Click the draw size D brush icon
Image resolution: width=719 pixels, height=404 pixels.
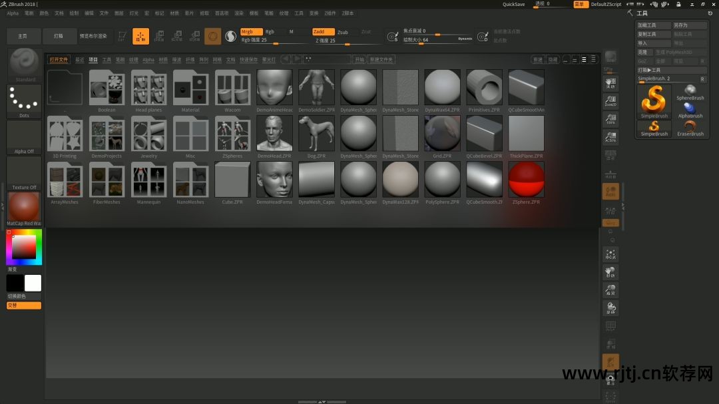[483, 37]
